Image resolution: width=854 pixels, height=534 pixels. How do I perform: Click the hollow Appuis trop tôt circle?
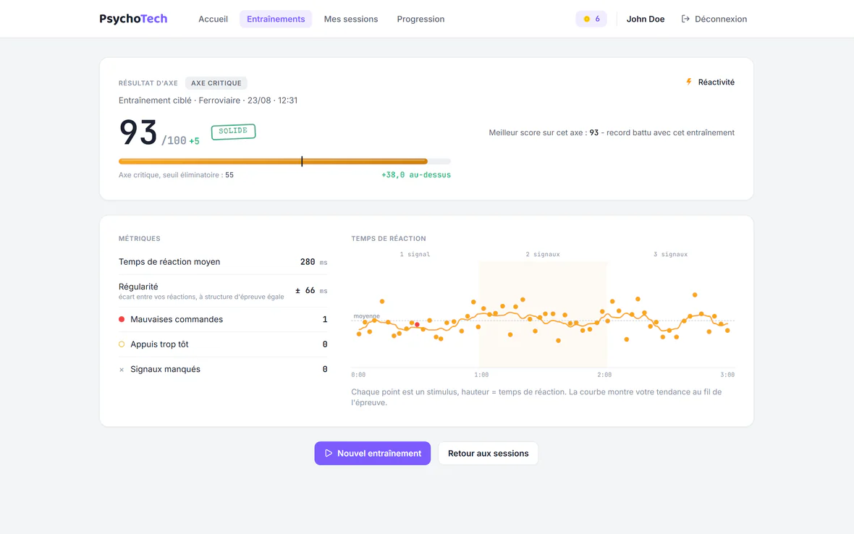pyautogui.click(x=122, y=344)
